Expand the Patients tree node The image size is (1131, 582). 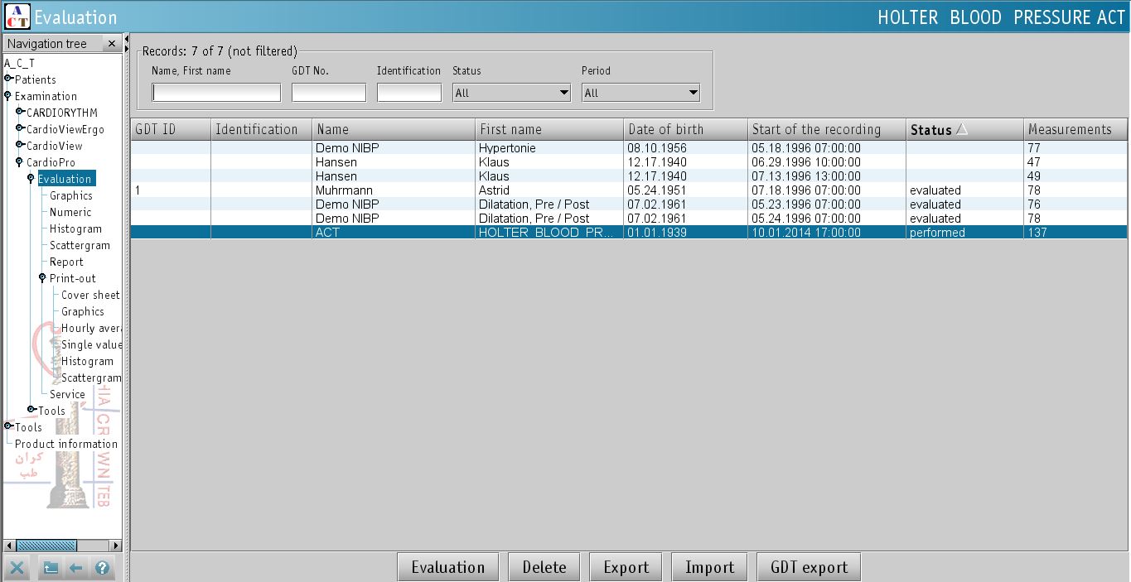pyautogui.click(x=8, y=79)
